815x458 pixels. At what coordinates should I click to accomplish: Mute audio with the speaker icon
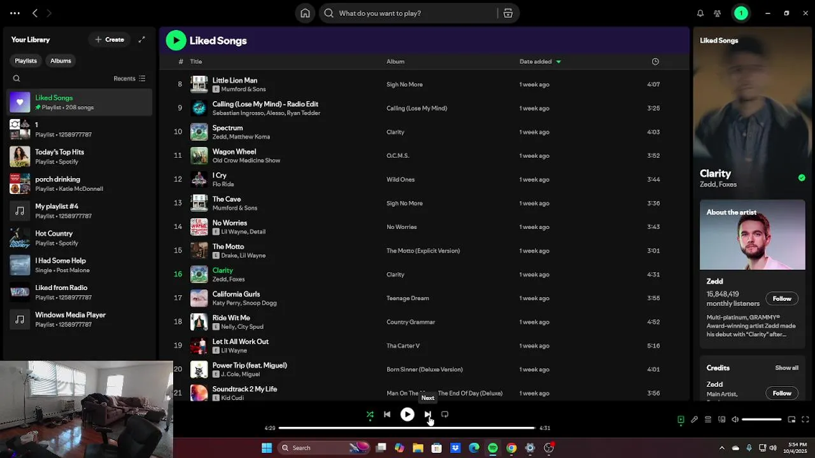click(x=735, y=420)
